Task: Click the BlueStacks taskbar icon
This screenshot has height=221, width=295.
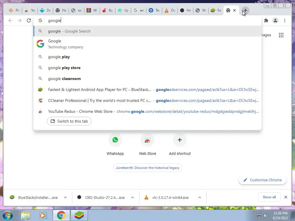Action: tap(79, 215)
